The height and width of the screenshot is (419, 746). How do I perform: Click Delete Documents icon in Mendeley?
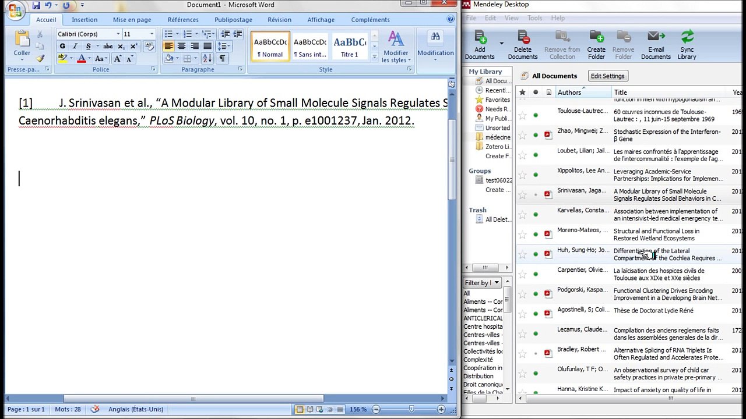click(x=523, y=38)
